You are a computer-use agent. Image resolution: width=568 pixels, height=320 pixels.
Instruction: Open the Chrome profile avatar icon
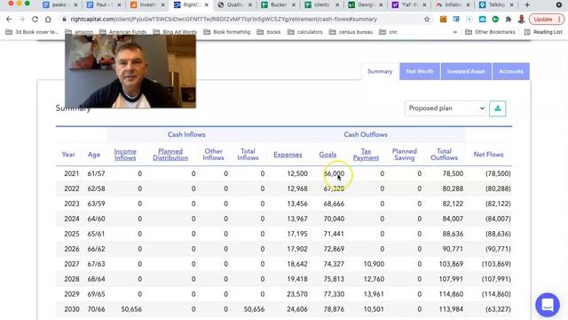click(x=521, y=20)
